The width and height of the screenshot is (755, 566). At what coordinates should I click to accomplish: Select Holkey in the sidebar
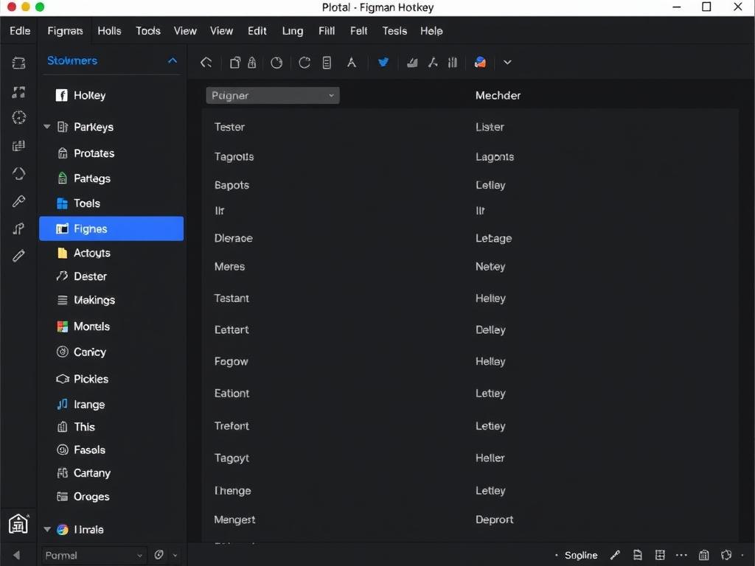tap(111, 95)
